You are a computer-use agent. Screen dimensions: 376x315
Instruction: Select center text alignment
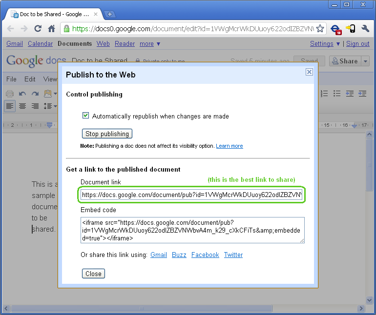click(22, 106)
